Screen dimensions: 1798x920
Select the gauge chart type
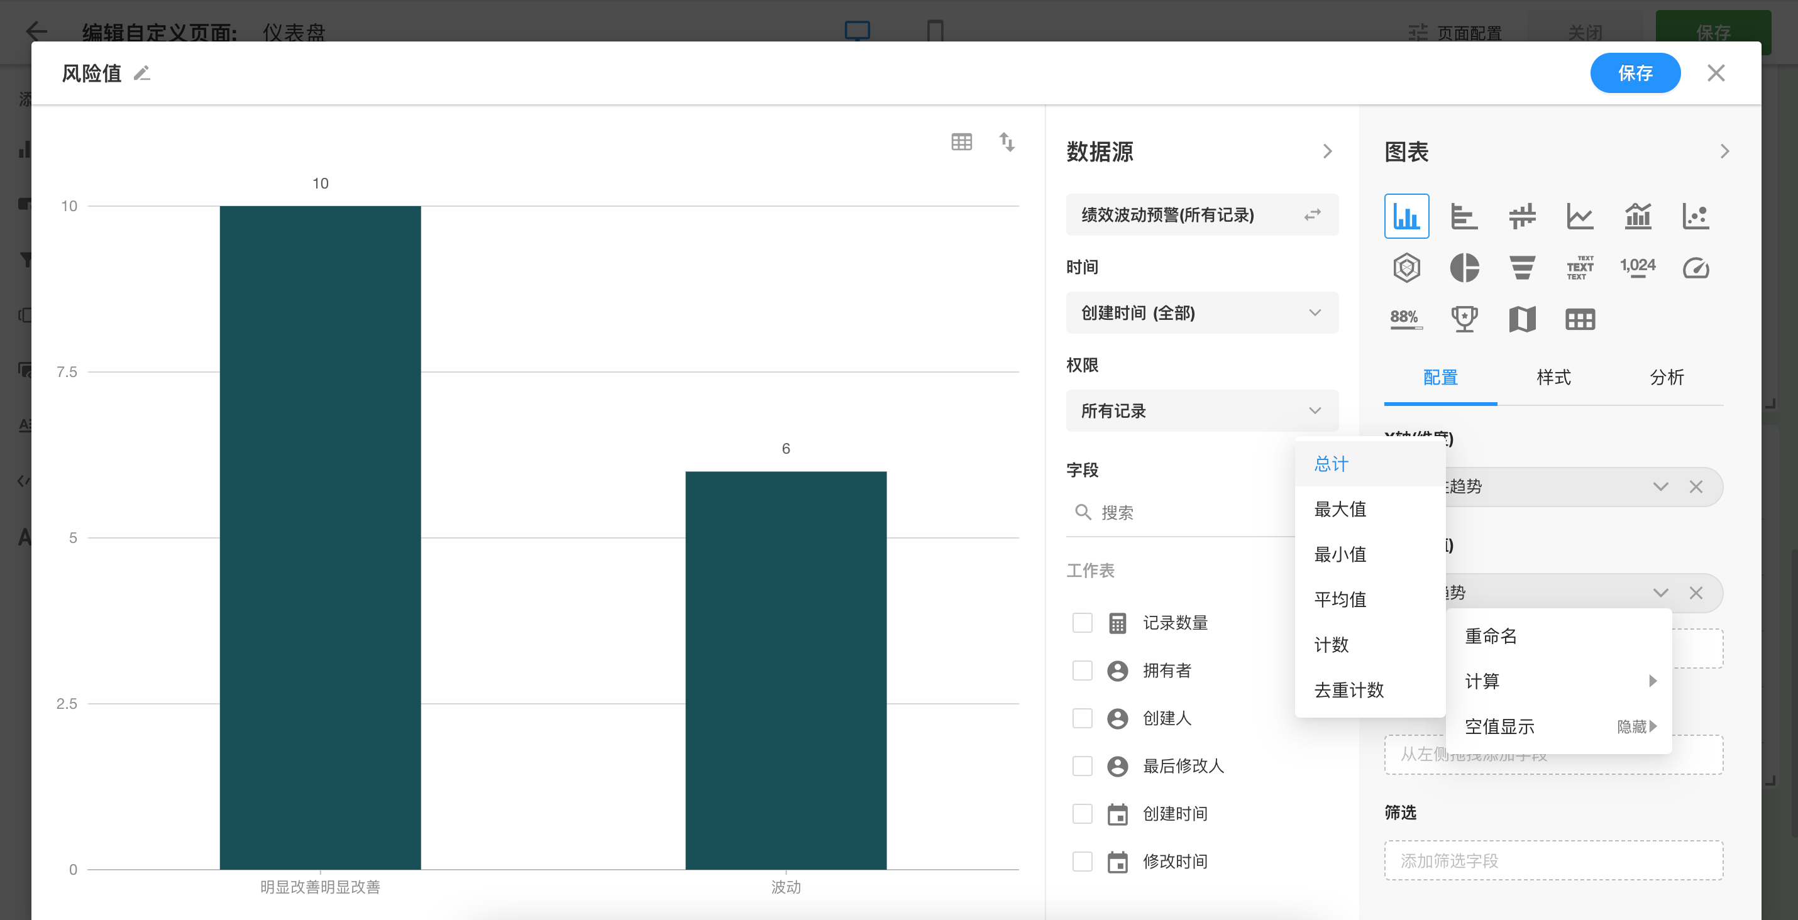pos(1696,268)
